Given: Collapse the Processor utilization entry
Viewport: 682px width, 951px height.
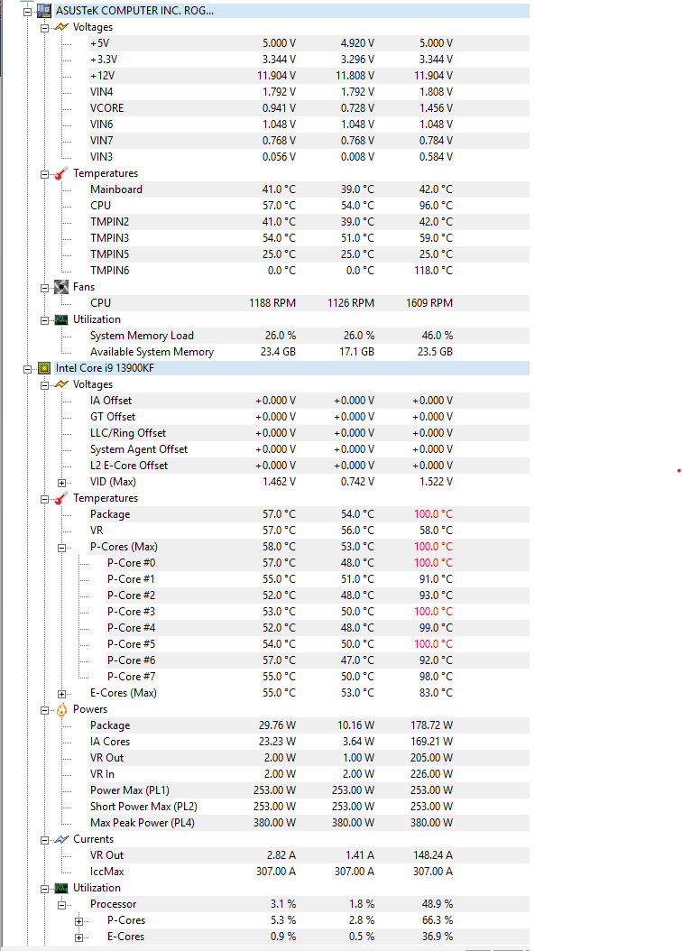Looking at the screenshot, I should tap(62, 905).
